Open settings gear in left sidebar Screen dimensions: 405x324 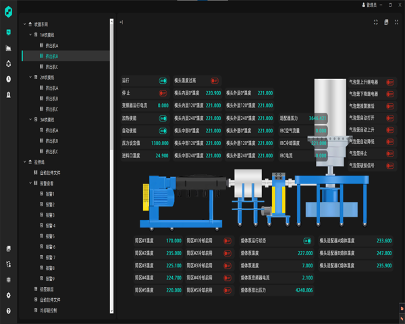[8, 295]
